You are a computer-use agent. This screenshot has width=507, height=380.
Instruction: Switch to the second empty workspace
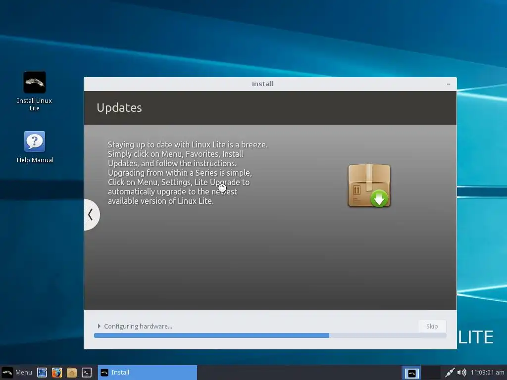(431, 373)
